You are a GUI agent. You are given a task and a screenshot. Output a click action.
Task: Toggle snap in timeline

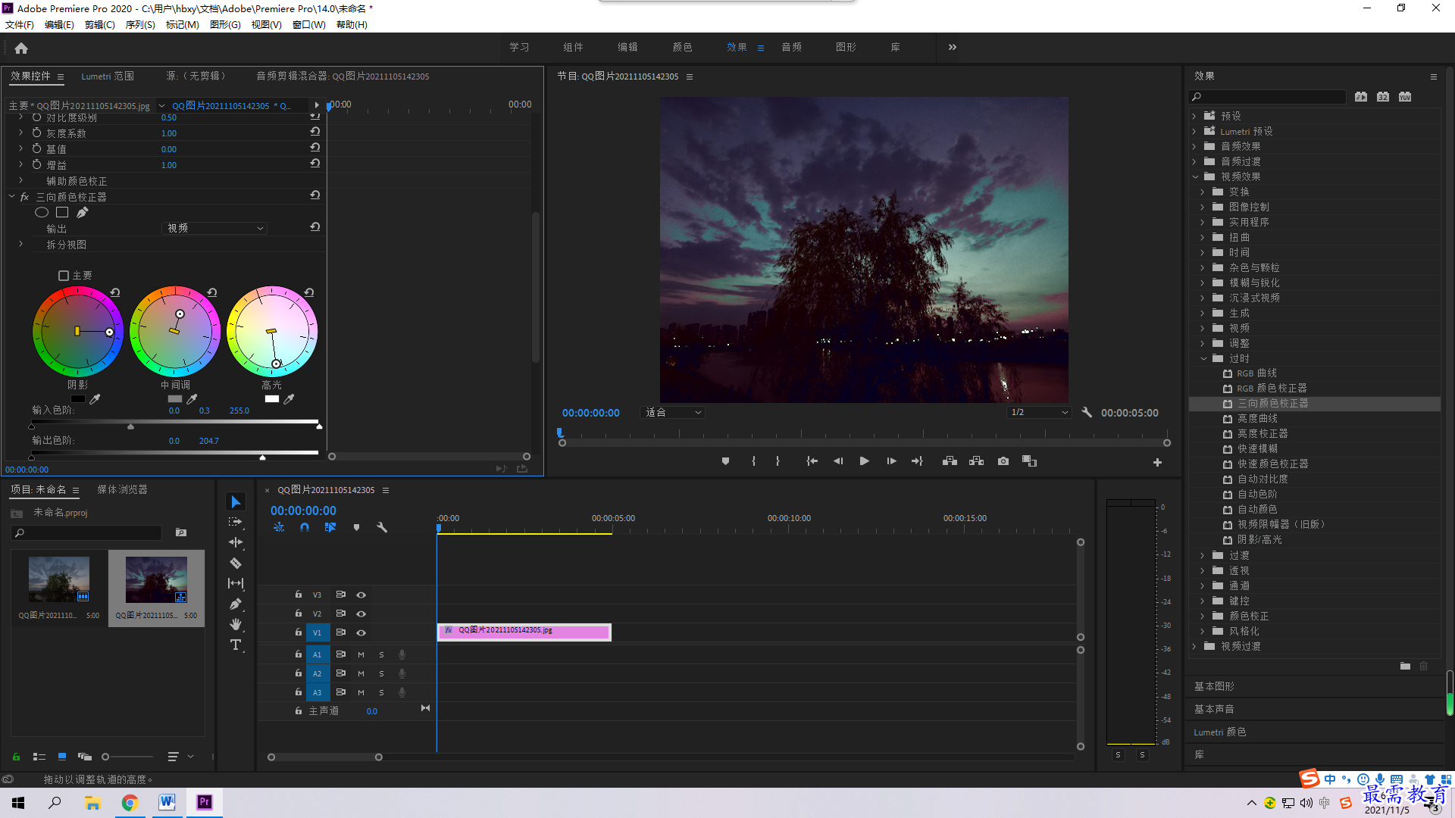pos(305,527)
